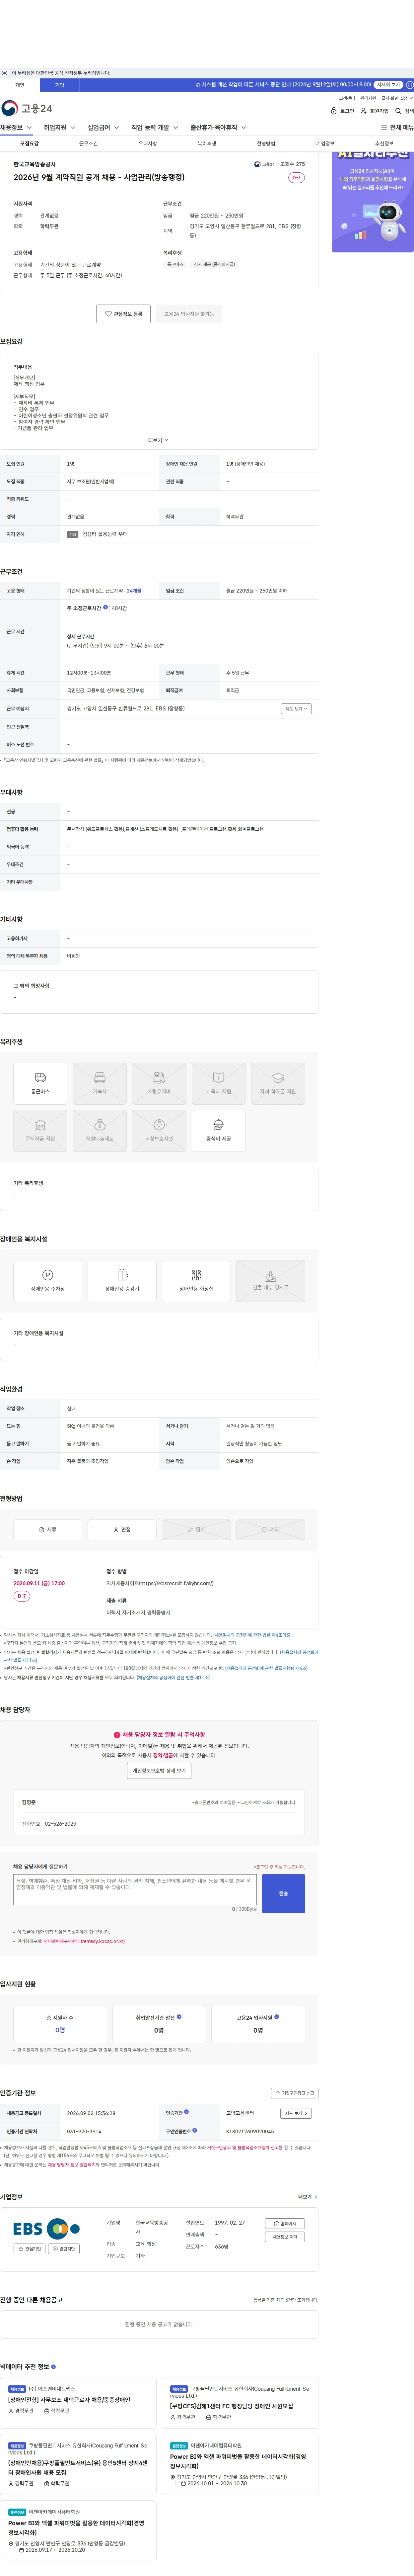Select the 우대사항 section tab
The height and width of the screenshot is (2576, 414).
pos(148,144)
